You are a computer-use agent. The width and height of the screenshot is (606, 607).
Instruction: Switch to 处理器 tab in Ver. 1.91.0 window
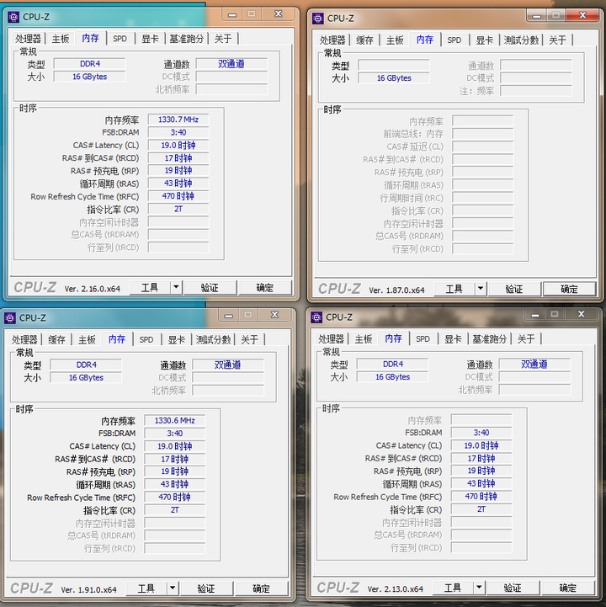pos(24,340)
